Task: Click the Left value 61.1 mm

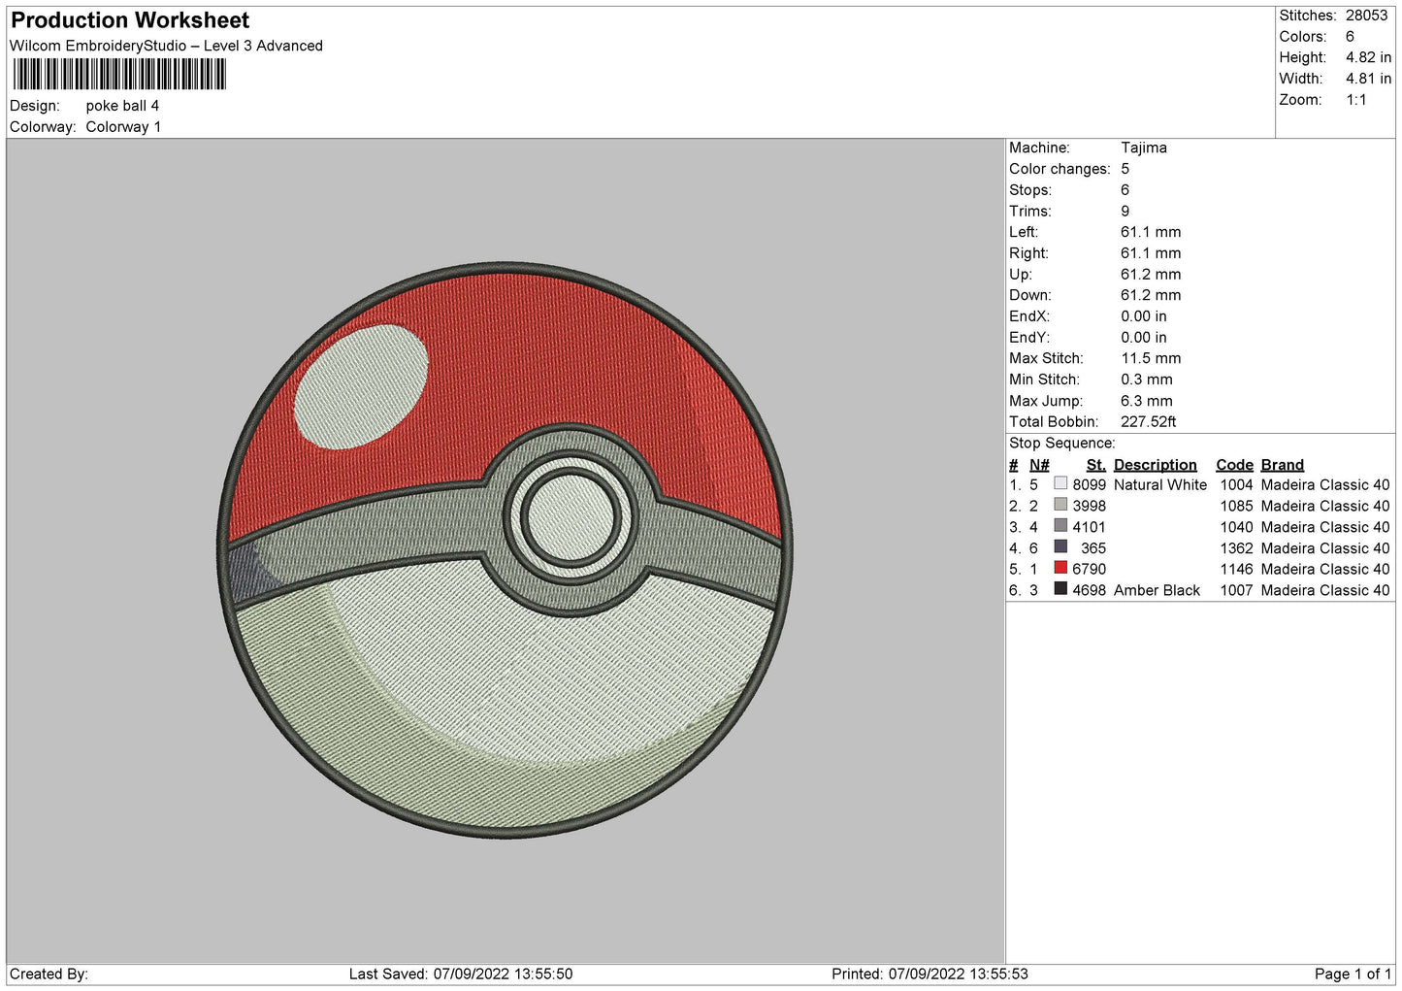Action: [x=1151, y=232]
